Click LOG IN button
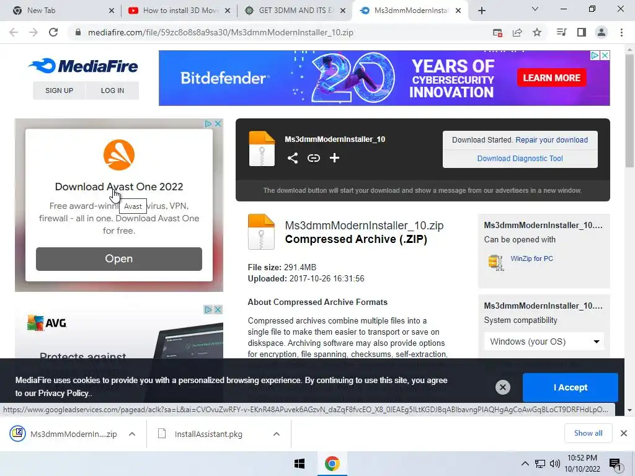The height and width of the screenshot is (476, 635). (x=113, y=90)
